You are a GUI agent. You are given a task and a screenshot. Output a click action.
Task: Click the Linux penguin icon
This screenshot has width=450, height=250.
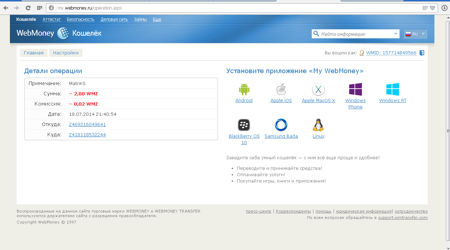(318, 125)
